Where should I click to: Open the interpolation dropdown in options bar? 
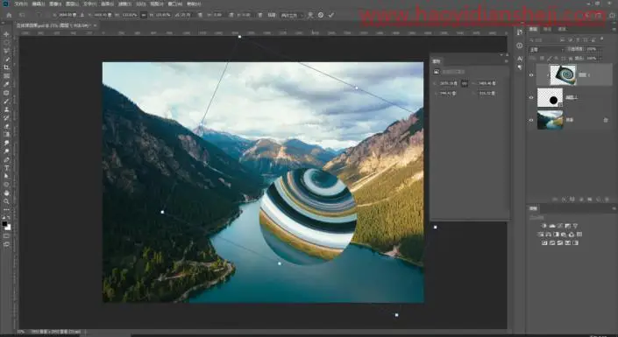click(292, 15)
